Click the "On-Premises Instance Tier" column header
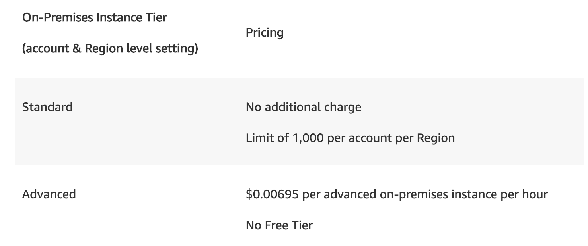This screenshot has width=588, height=246. point(94,17)
